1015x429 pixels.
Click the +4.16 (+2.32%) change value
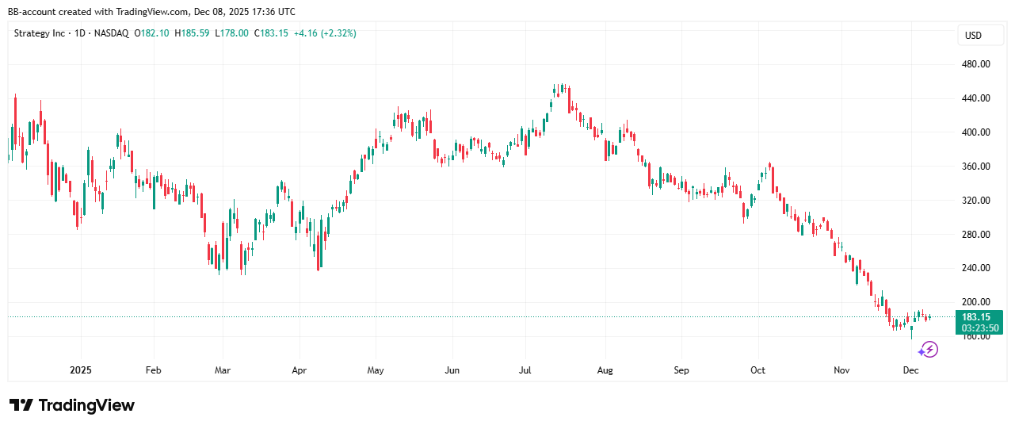(x=324, y=33)
